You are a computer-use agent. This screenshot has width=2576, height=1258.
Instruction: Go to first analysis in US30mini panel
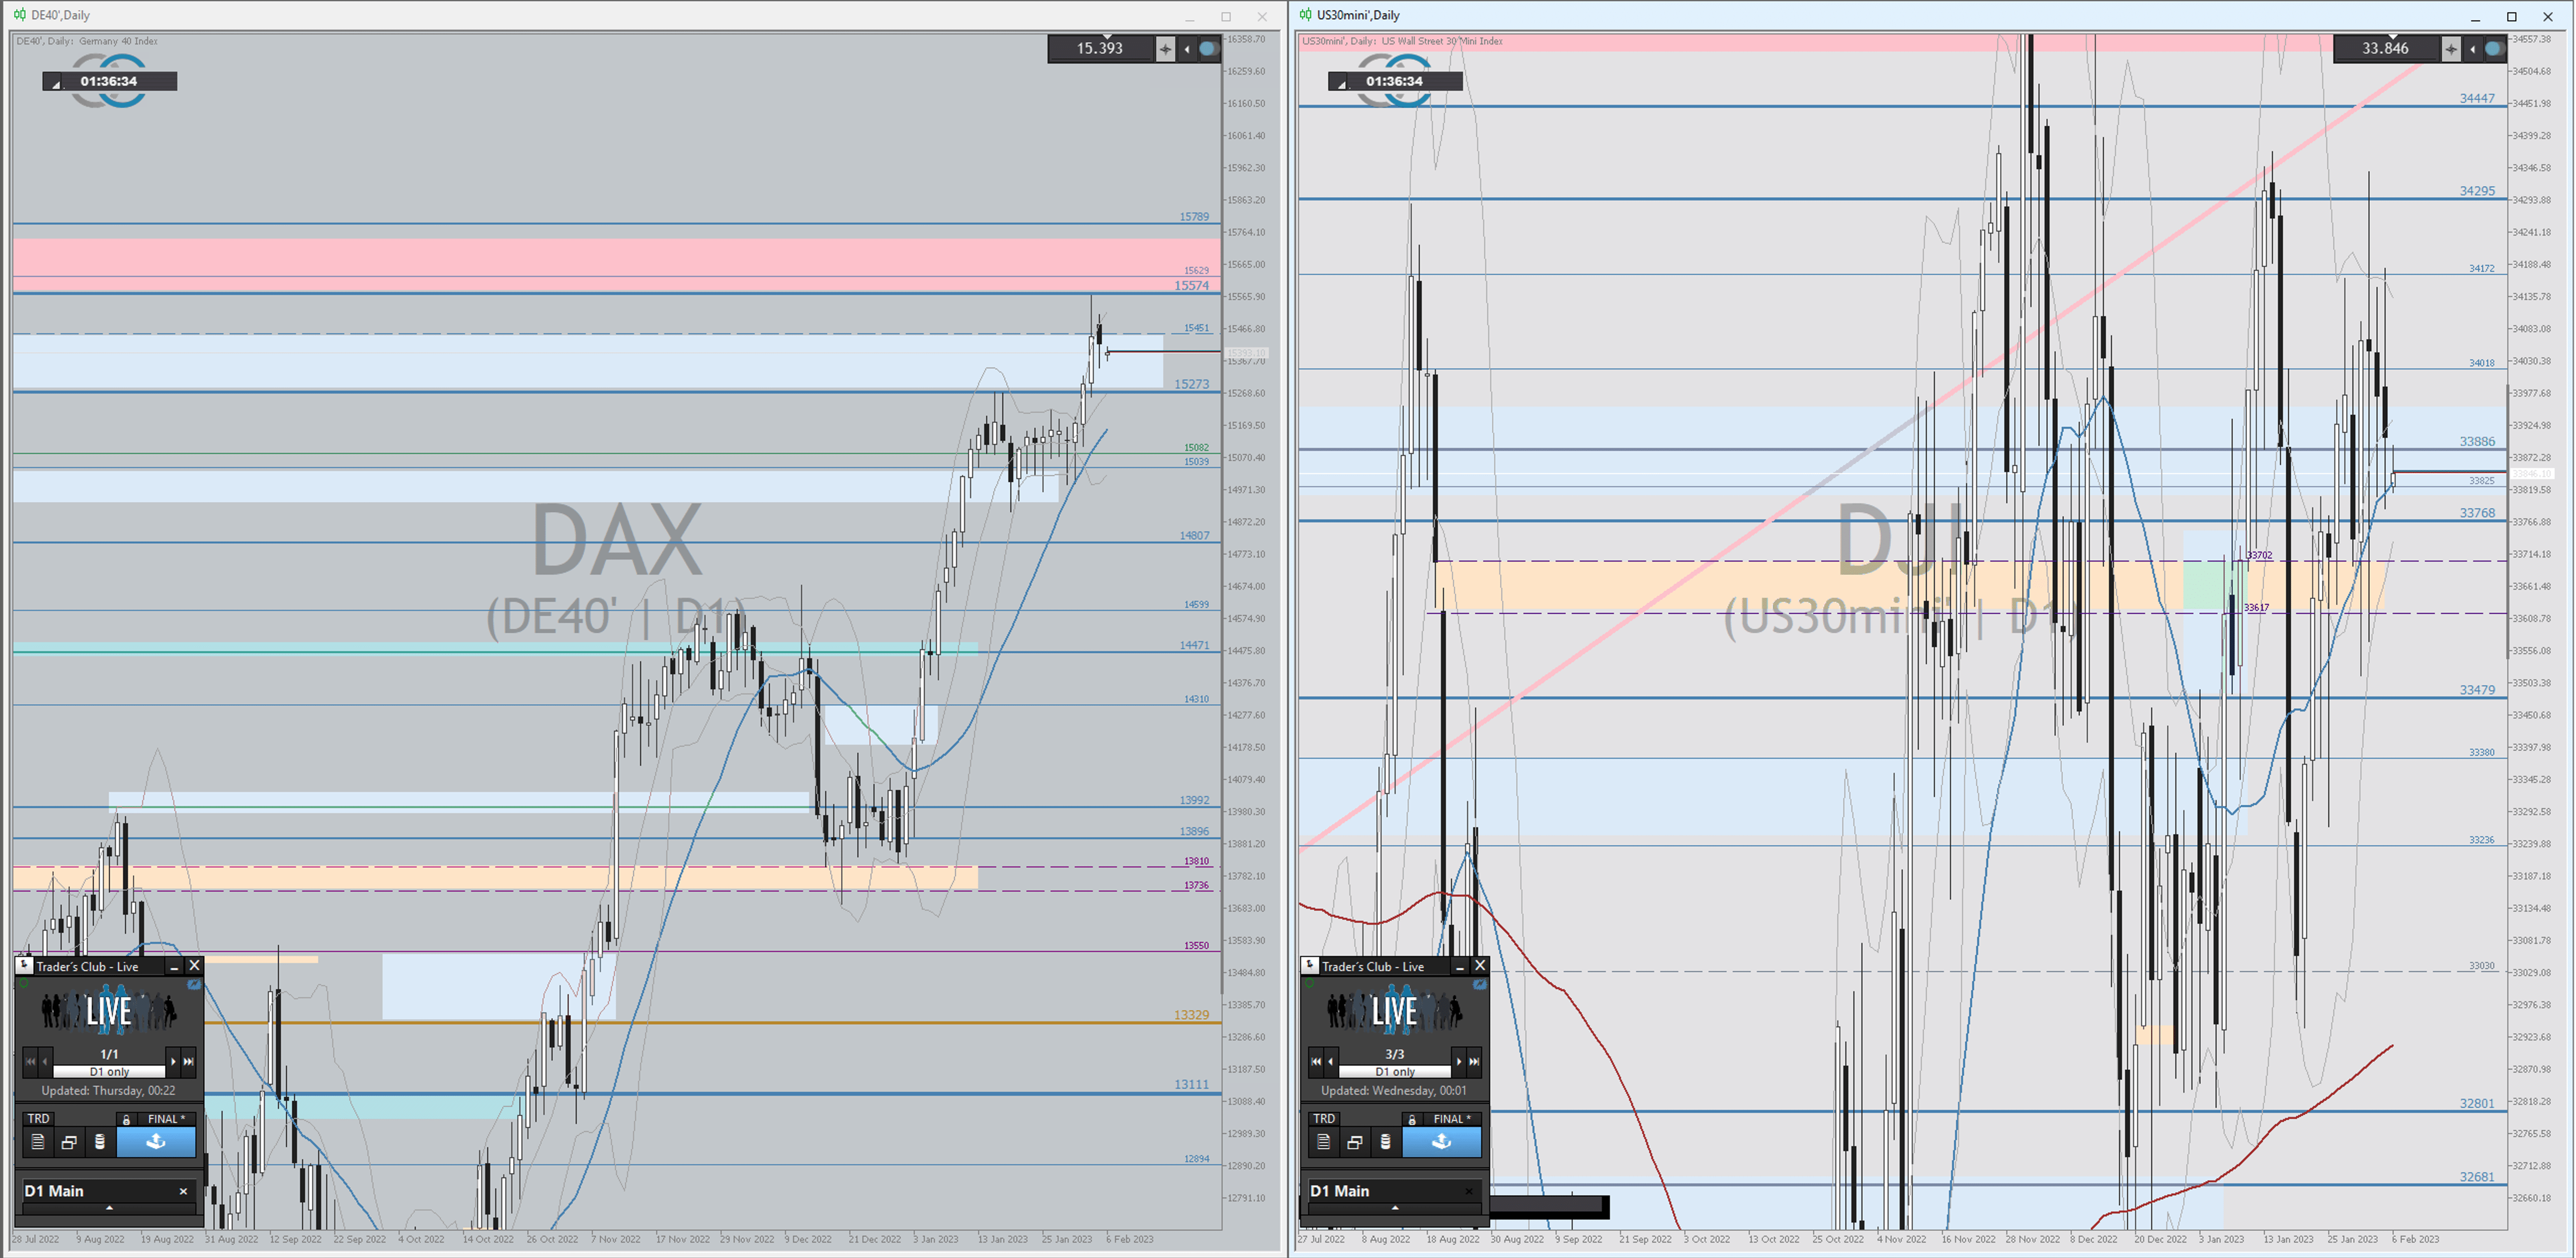click(x=1316, y=1061)
